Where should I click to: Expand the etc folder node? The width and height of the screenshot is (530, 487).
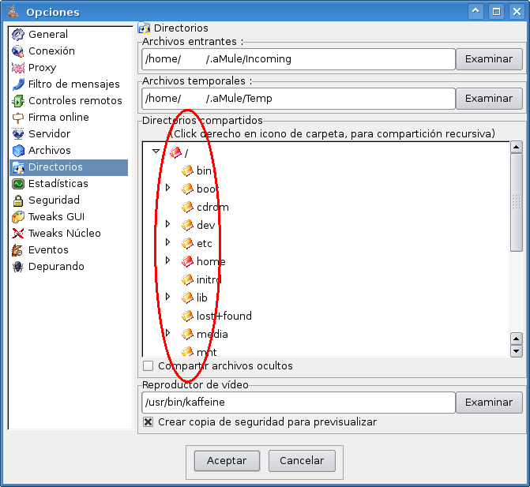point(167,242)
